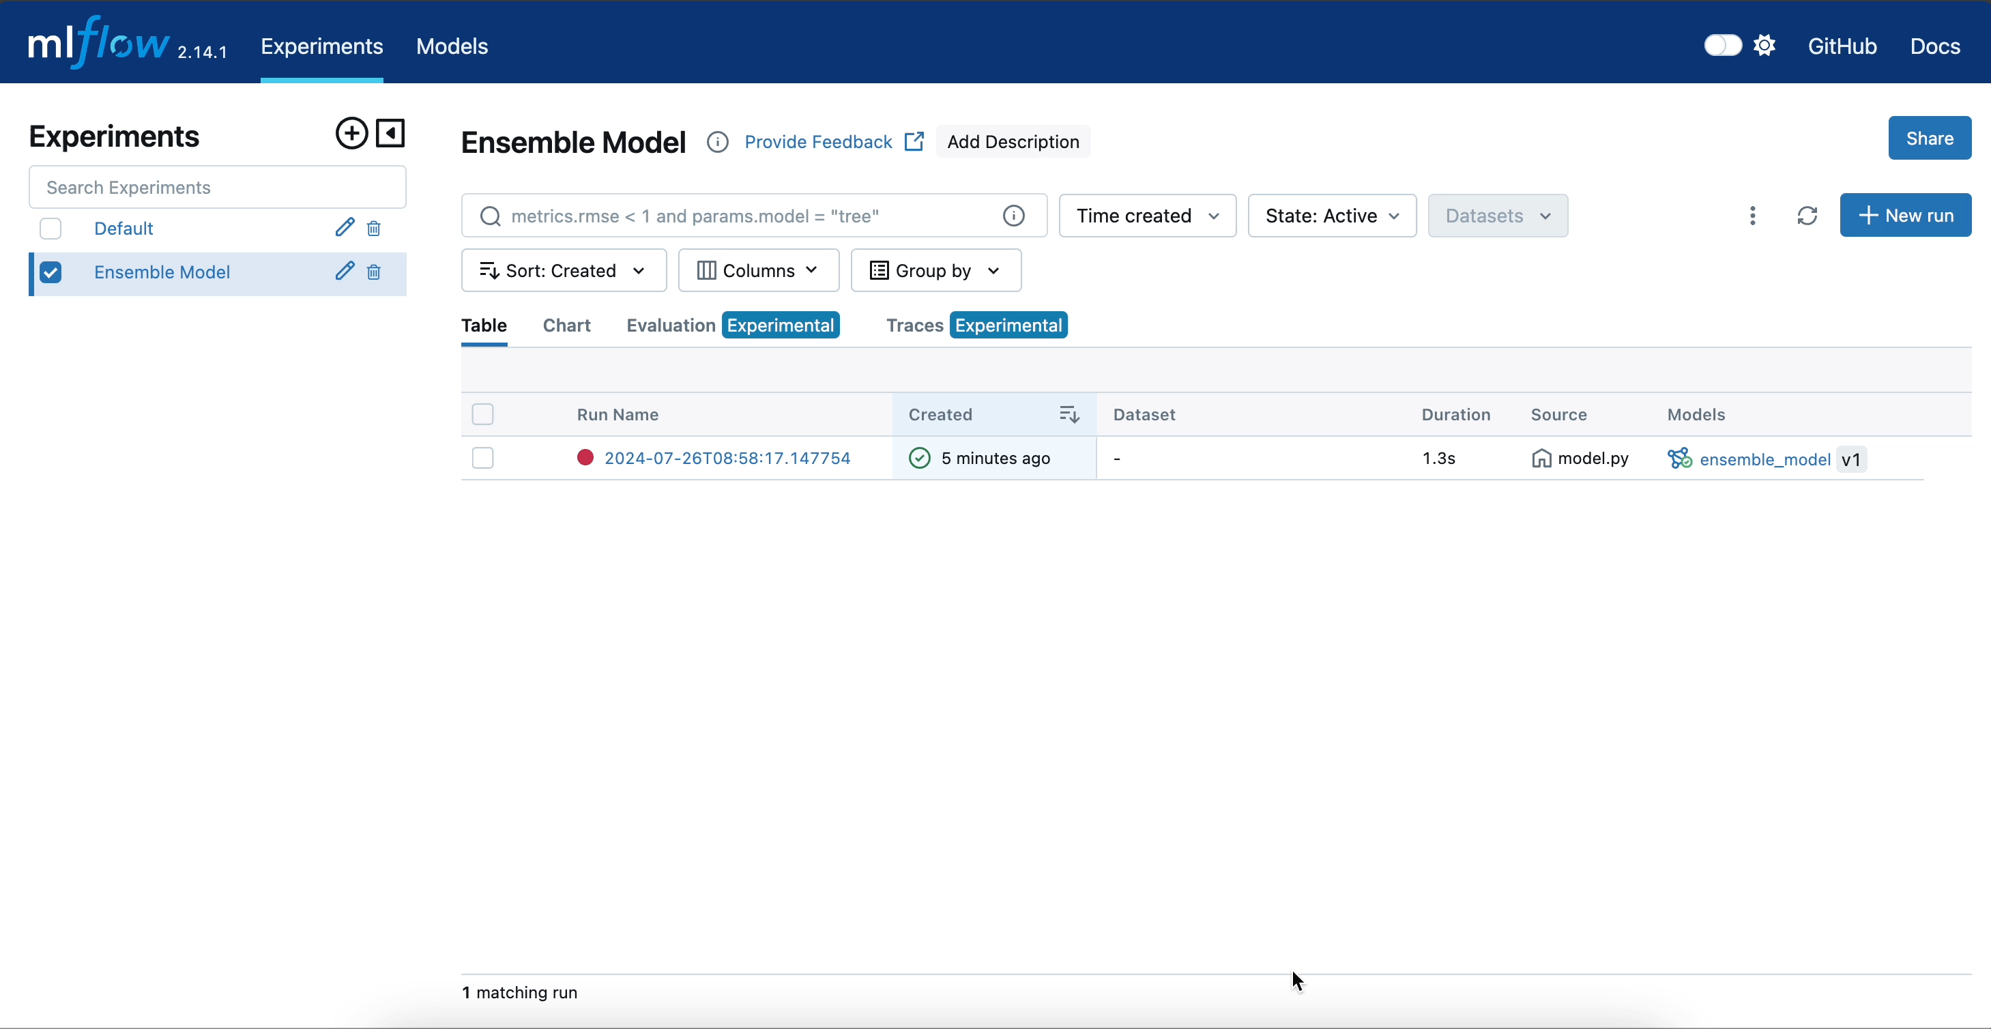Click the Provide Feedback link

click(819, 141)
